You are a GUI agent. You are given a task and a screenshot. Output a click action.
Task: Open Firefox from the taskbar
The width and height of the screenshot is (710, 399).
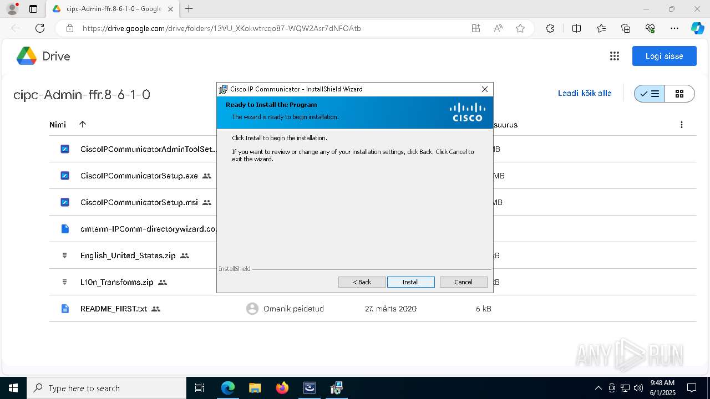[x=282, y=388]
